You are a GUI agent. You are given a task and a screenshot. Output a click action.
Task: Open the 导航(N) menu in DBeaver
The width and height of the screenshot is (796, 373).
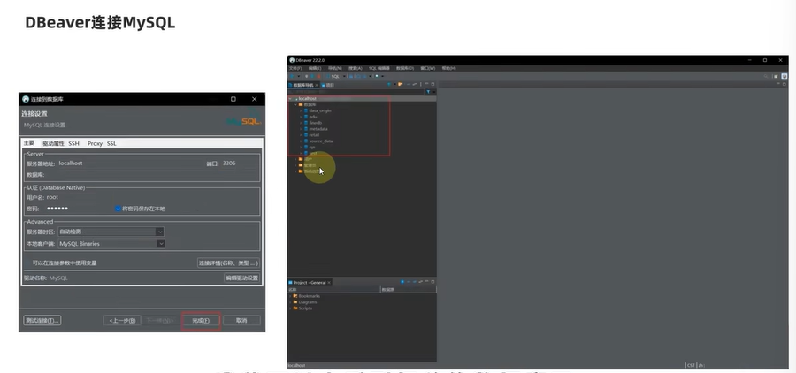[334, 68]
